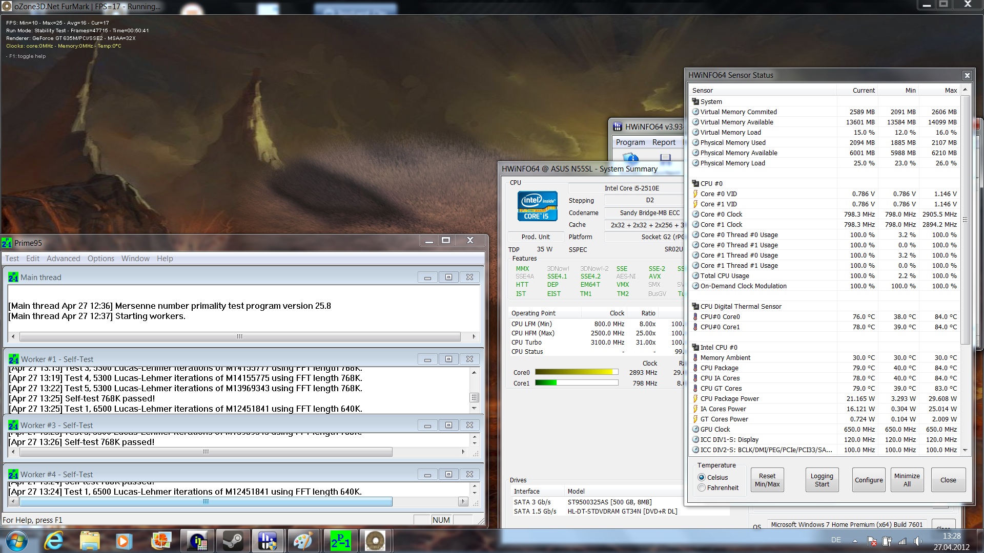Select Celsius temperature unit
Screen dimensions: 984x553
pos(702,477)
